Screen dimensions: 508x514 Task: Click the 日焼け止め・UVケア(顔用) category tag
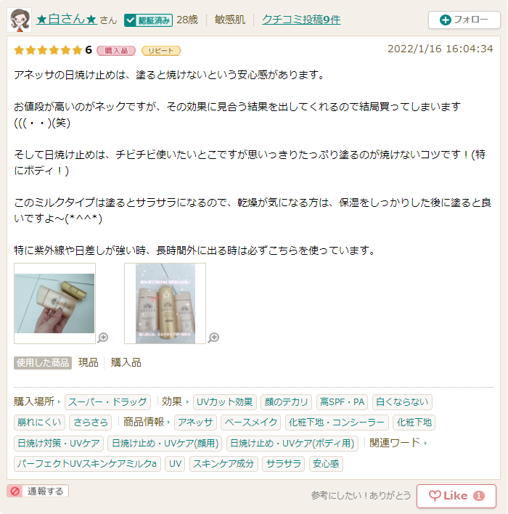click(165, 443)
